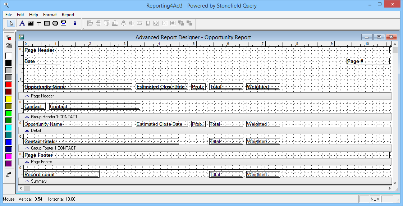Image resolution: width=403 pixels, height=206 pixels.
Task: Click the horizontal scrollbar left arrow
Action: 21,188
